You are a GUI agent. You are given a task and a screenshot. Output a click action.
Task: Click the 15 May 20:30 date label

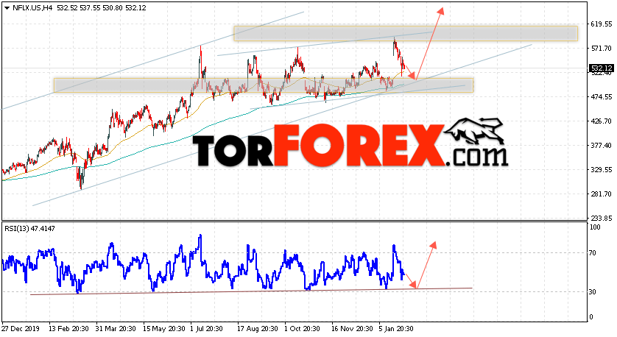coord(163,329)
